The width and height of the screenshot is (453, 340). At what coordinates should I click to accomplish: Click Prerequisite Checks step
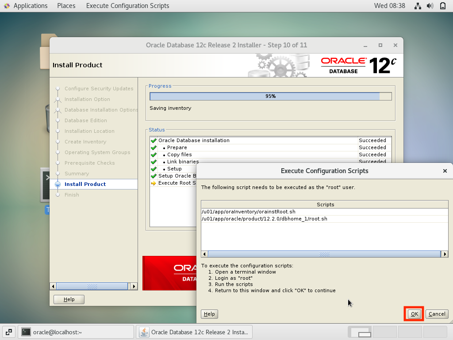point(89,163)
